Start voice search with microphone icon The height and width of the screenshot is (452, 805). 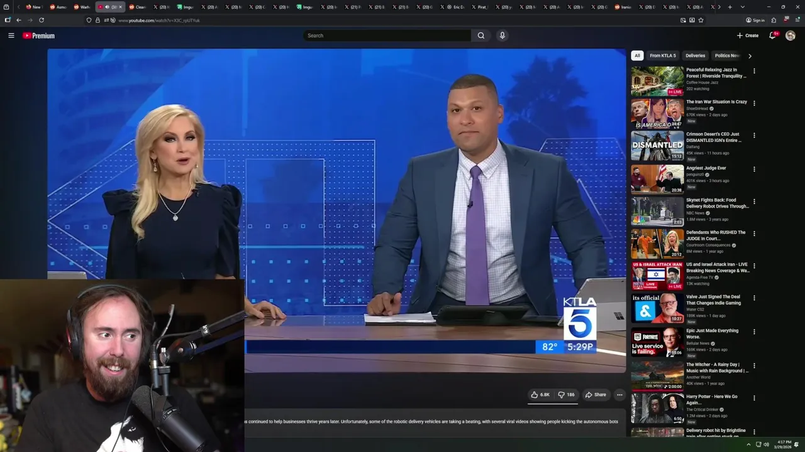click(x=502, y=36)
